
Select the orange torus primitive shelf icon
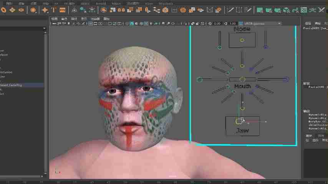click(x=3, y=10)
